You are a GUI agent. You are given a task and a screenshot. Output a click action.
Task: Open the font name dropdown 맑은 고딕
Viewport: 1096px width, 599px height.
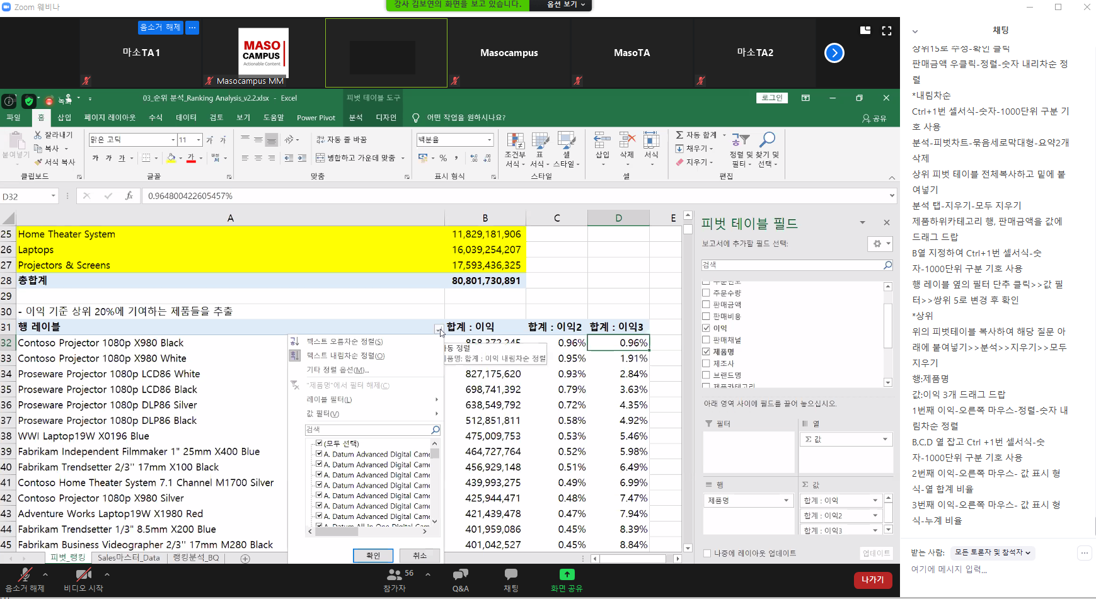pyautogui.click(x=173, y=140)
